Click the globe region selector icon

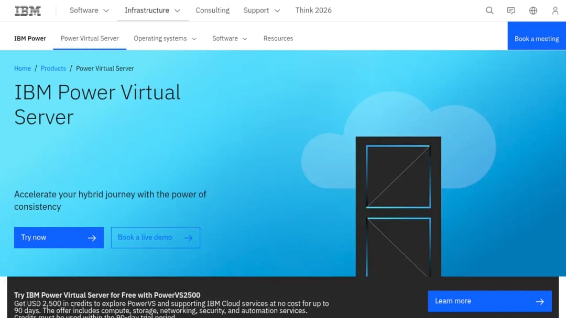(x=533, y=10)
